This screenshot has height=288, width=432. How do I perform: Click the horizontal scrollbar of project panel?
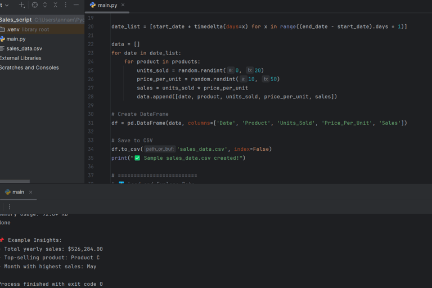(15, 181)
